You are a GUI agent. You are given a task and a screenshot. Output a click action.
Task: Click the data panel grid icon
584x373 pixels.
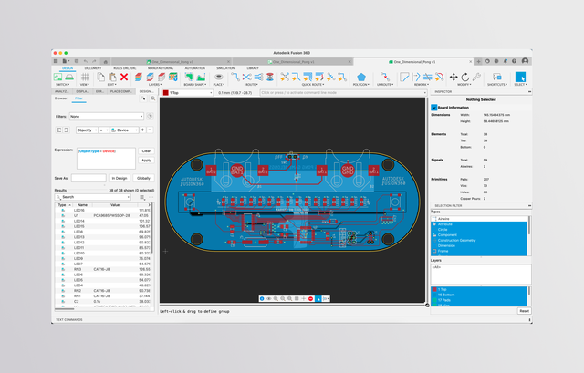point(56,61)
